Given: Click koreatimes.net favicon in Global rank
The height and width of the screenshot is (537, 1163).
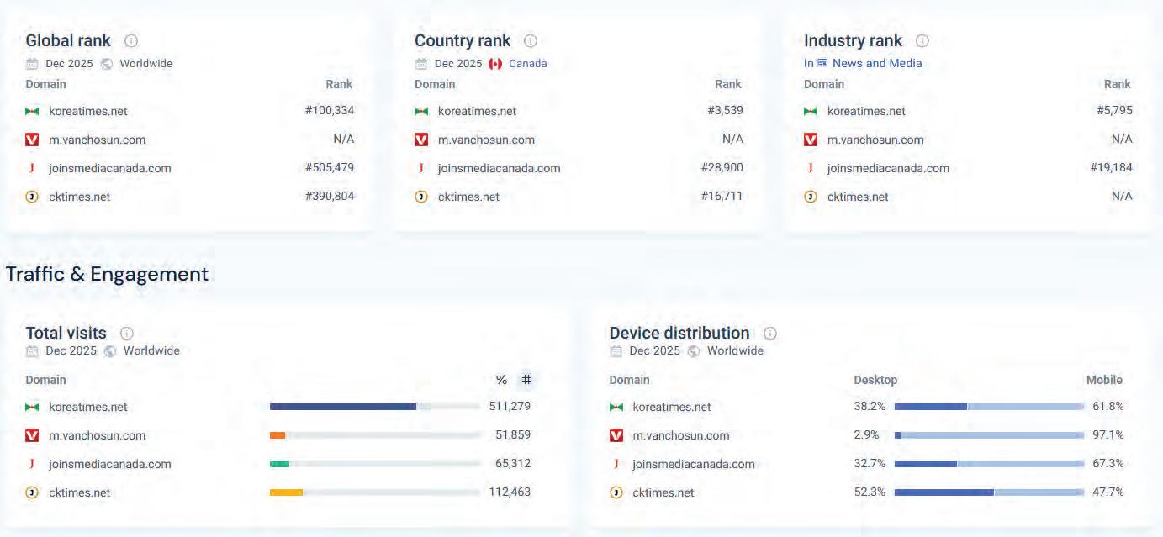Looking at the screenshot, I should 32,111.
